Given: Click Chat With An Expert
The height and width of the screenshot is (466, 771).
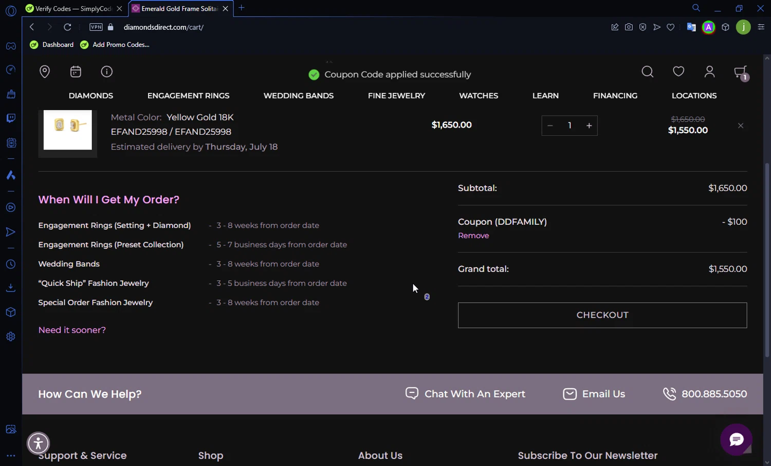Looking at the screenshot, I should point(465,394).
